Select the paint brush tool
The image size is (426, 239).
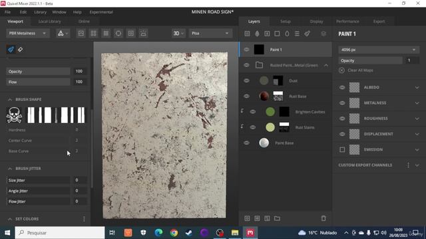[11, 49]
